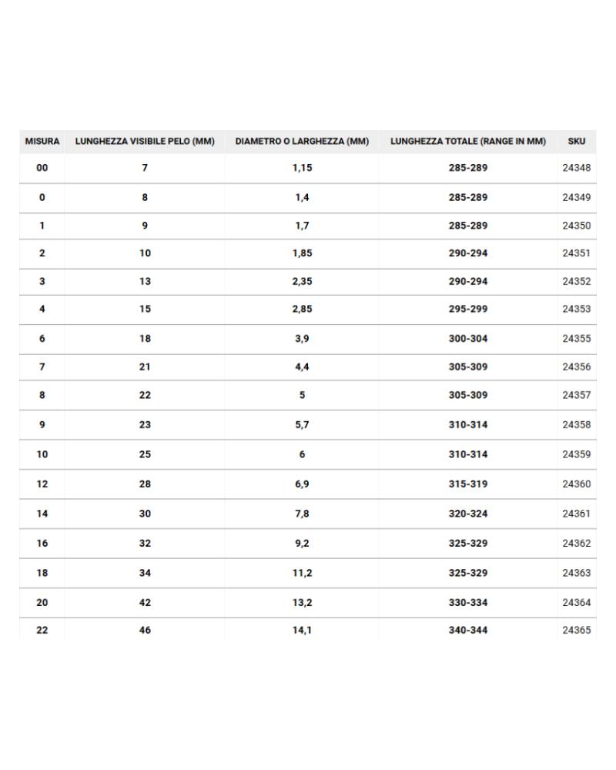The image size is (616, 770).
Task: Select the 00 size cell
Action: [42, 168]
